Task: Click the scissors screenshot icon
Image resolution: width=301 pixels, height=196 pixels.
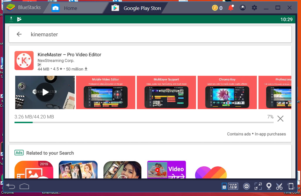Action: [279, 186]
